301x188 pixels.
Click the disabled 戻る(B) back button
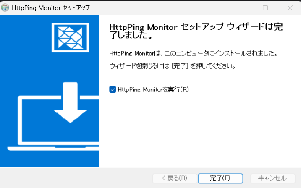point(175,178)
